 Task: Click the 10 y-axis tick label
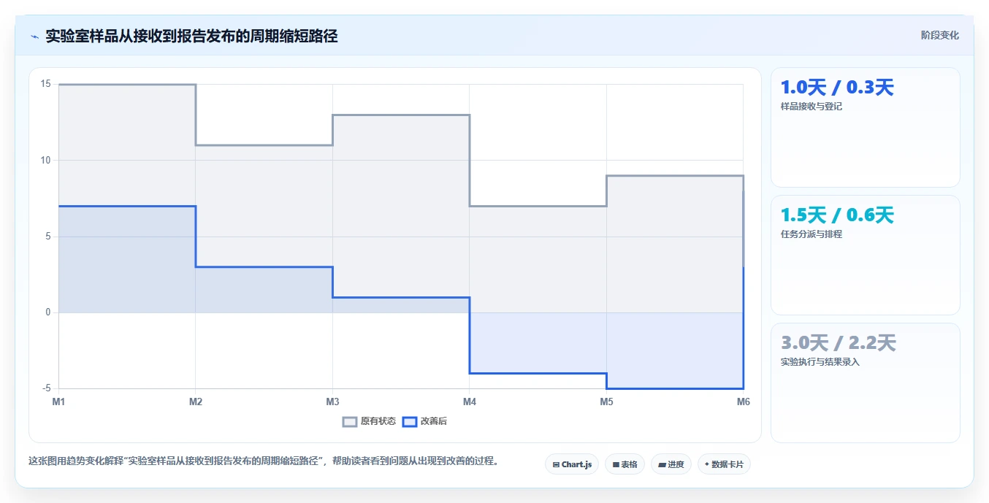[45, 160]
